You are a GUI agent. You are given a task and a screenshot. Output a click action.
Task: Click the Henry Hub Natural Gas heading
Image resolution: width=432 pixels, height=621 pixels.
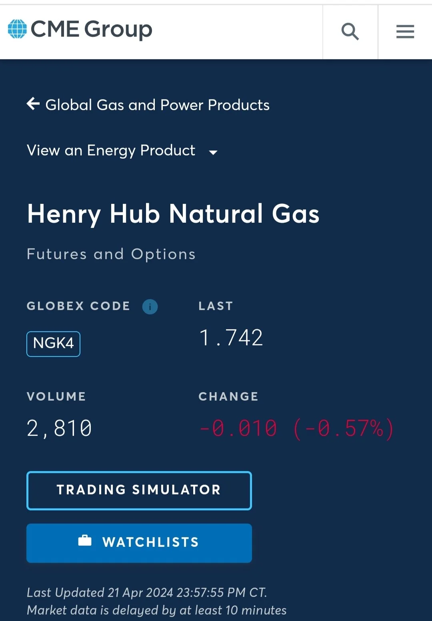tap(173, 214)
